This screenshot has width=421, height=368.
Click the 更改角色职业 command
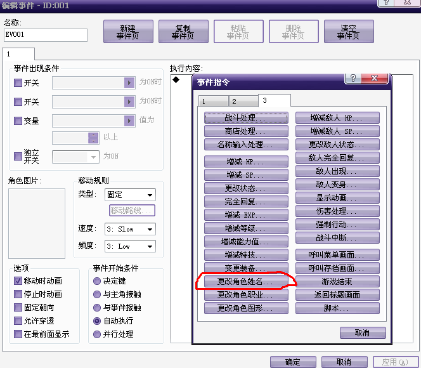tap(246, 294)
